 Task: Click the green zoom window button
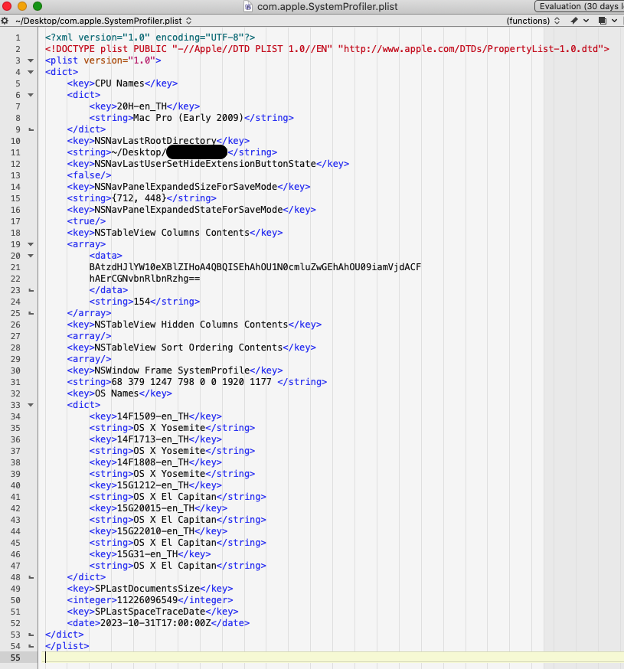click(38, 6)
